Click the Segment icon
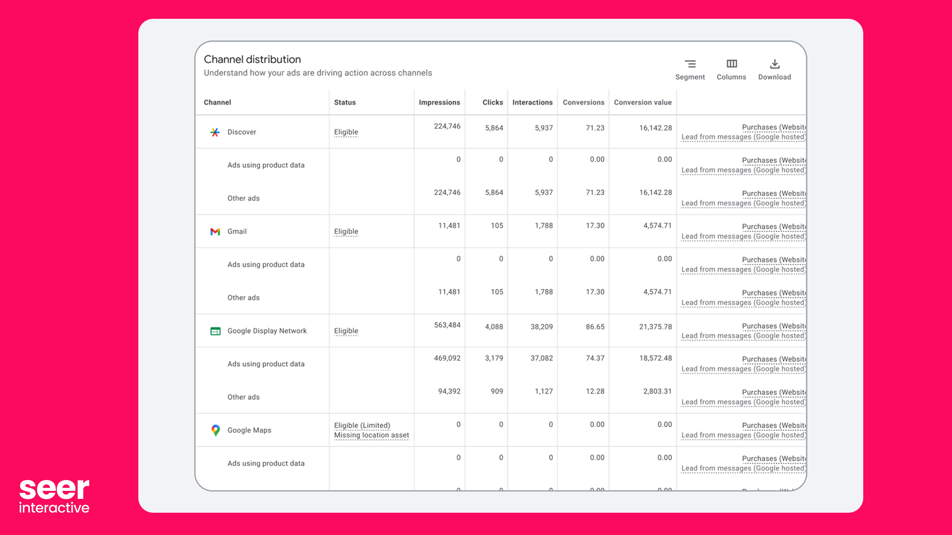This screenshot has width=952, height=535. point(690,64)
